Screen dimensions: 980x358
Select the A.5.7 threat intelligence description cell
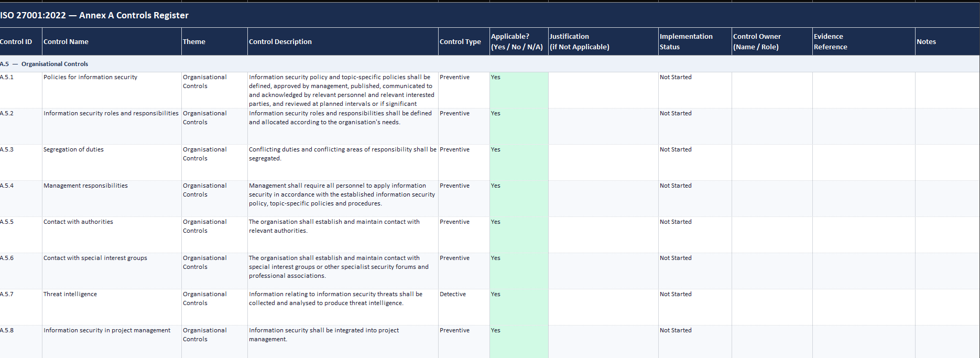pyautogui.click(x=343, y=307)
